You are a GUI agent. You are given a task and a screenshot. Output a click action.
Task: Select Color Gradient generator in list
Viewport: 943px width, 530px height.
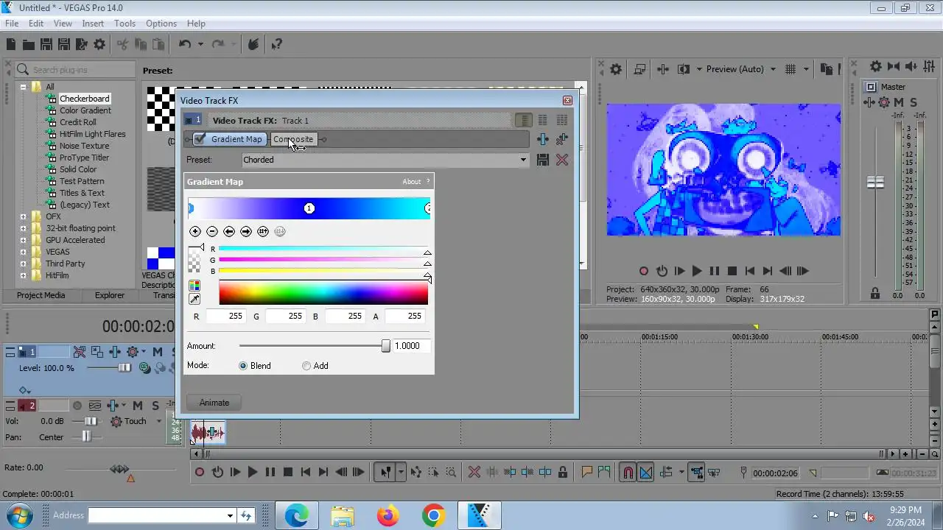[x=85, y=110]
